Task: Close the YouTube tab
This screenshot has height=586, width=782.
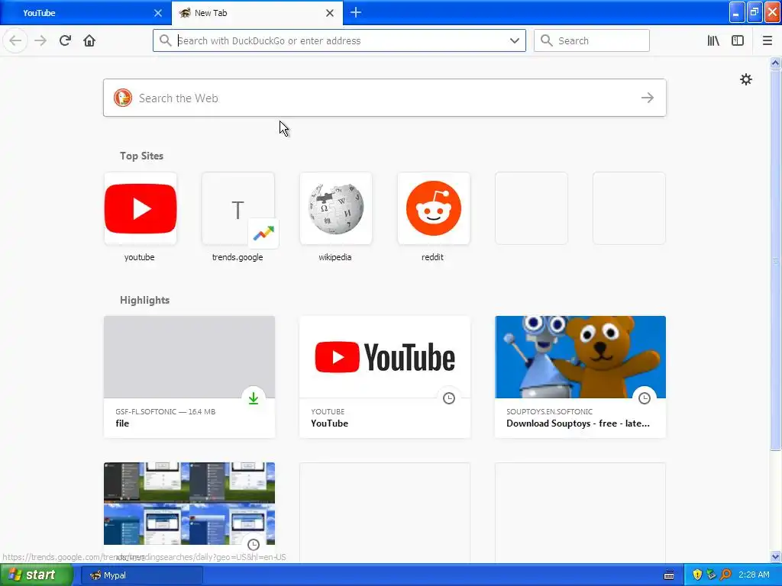Action: tap(158, 13)
